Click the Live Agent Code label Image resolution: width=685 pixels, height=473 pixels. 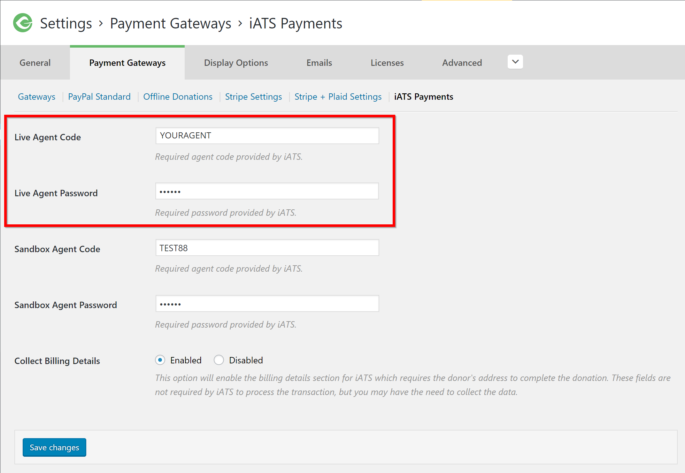click(48, 137)
